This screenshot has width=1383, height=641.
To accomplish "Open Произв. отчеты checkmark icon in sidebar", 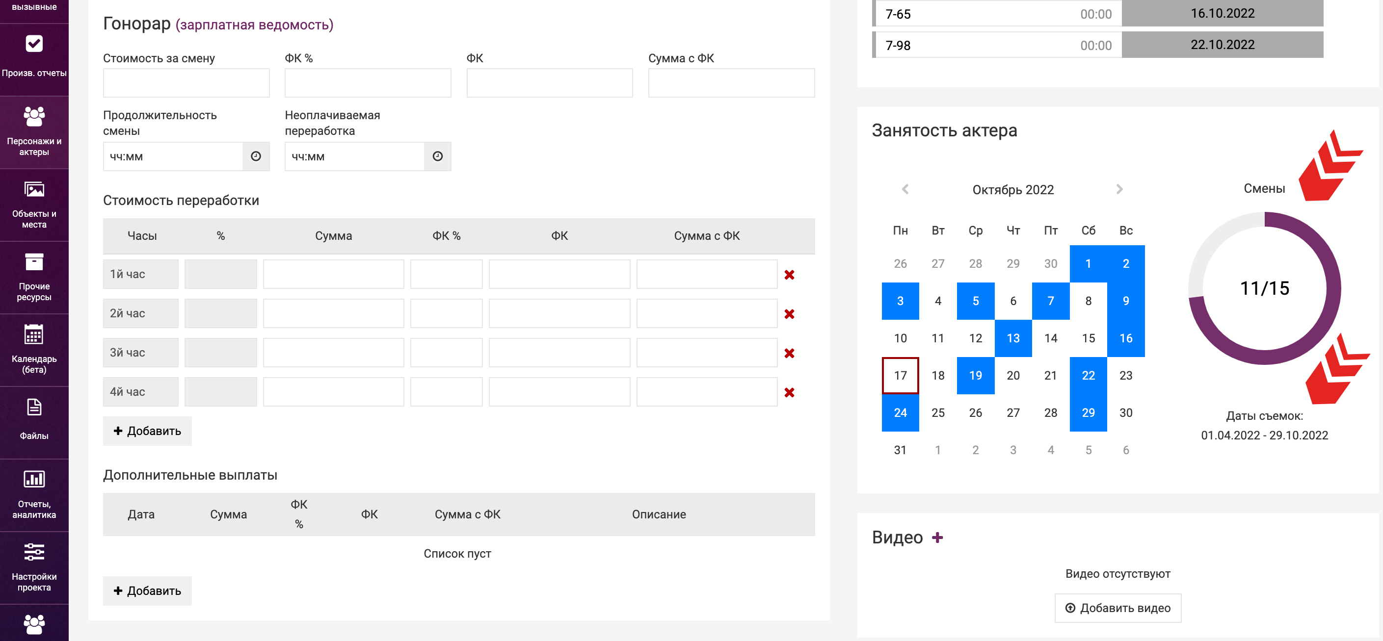I will (34, 44).
